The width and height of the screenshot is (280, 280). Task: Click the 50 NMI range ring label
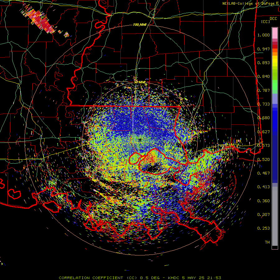point(140,82)
